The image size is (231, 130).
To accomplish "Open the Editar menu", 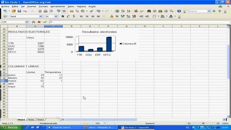I will [x=15, y=6].
